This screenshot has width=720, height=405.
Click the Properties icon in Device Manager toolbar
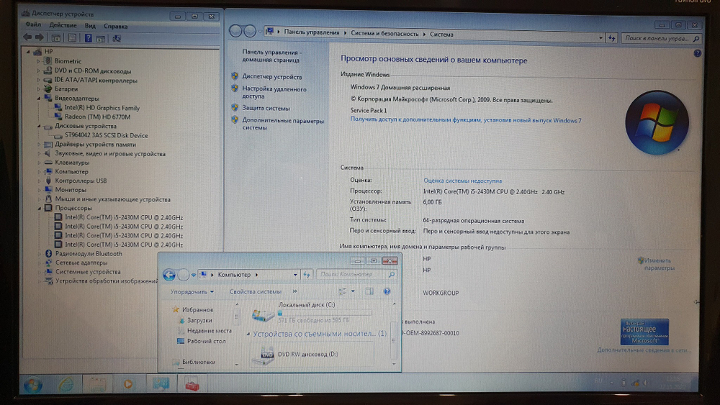coord(72,38)
